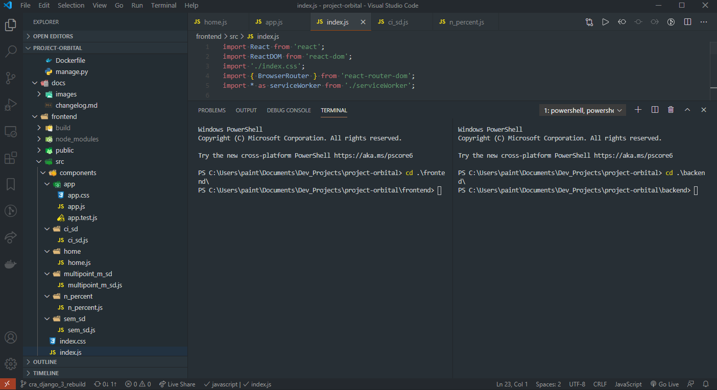Open the Explorer view in the activity bar
Screen dimensions: 717x390
click(x=11, y=25)
